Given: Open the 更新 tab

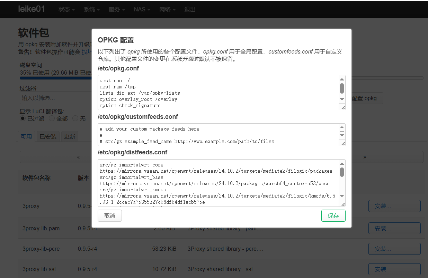Looking at the screenshot, I should 69,136.
